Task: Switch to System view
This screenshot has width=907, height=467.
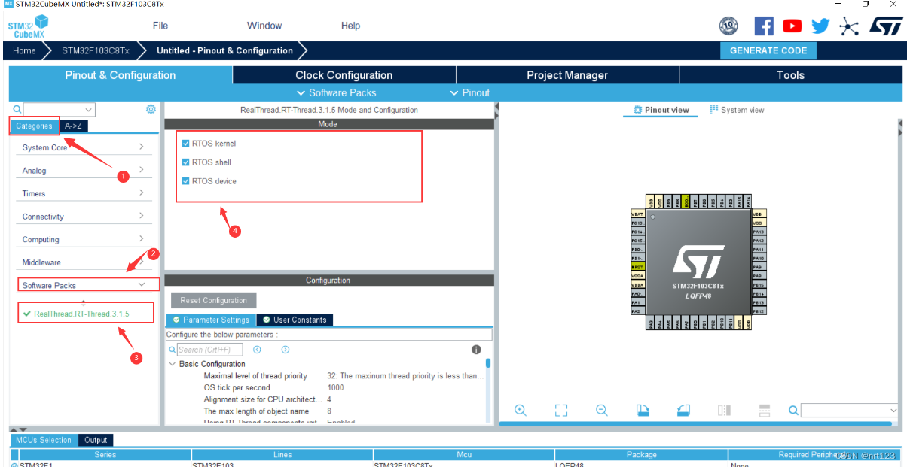Action: click(x=737, y=110)
